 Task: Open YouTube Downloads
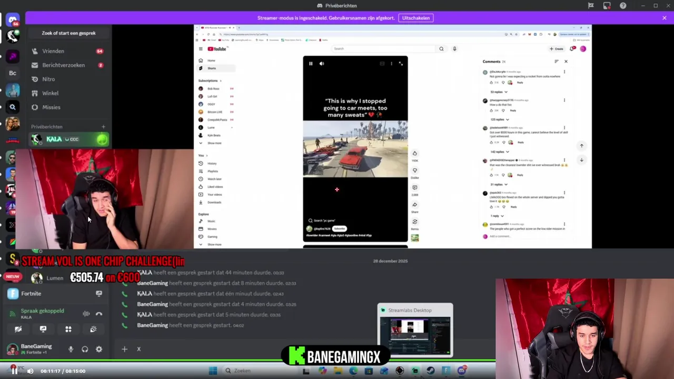coord(216,203)
